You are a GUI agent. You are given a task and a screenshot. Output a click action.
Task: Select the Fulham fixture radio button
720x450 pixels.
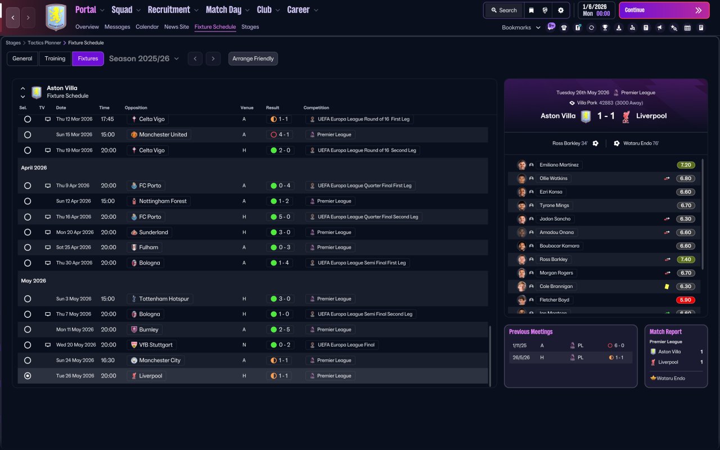(28, 247)
